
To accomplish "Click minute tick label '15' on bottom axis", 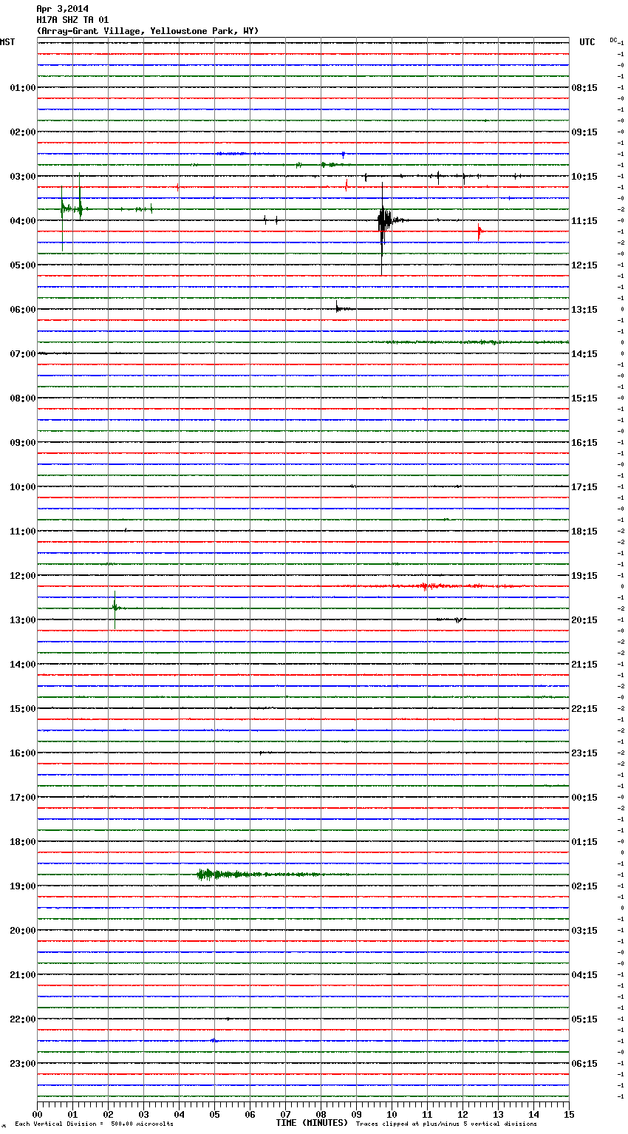I will coord(569,1115).
